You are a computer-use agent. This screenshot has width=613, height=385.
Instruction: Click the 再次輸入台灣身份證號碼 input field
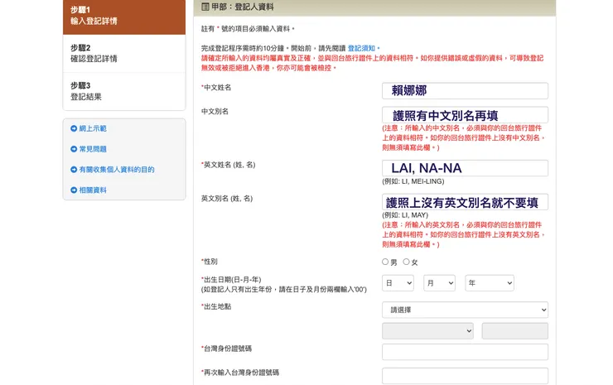465,376
